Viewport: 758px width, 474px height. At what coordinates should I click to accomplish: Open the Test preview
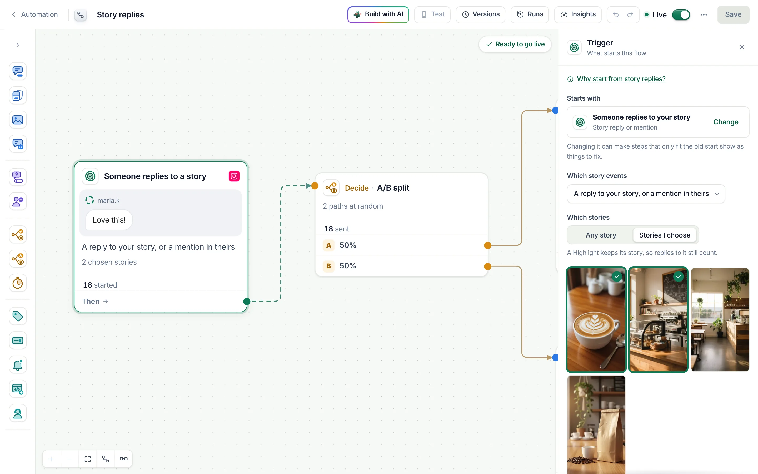pos(432,14)
